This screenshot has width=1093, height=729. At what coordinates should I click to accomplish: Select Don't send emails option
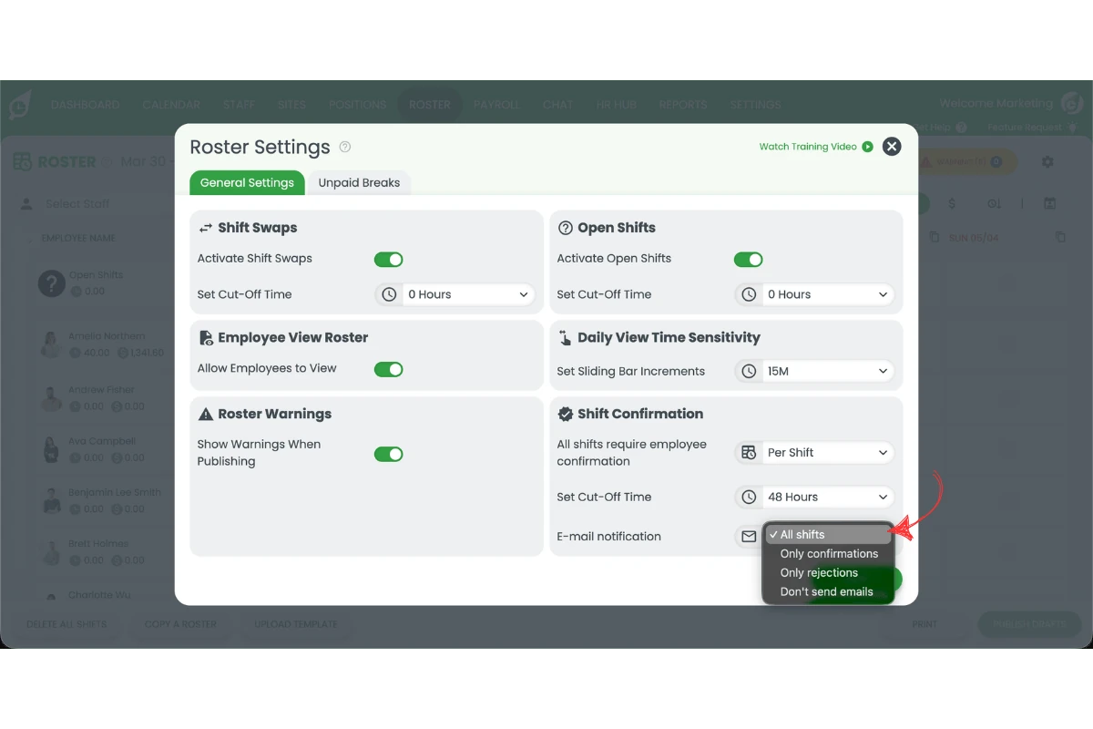(x=827, y=592)
